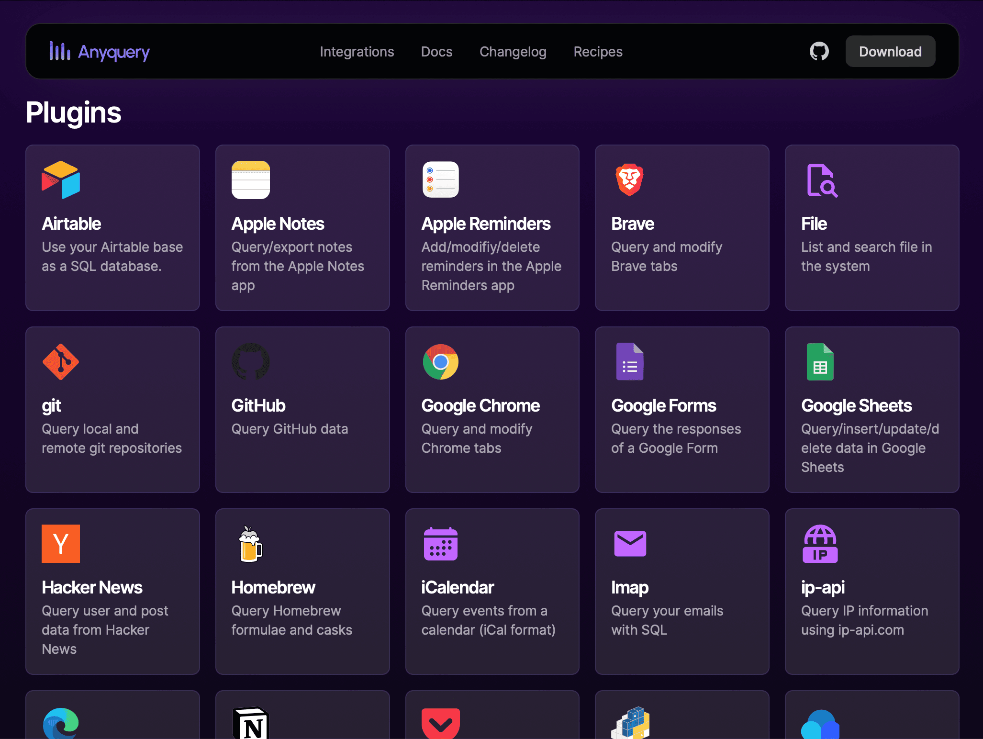Open the Imap plugin card
The image size is (983, 739).
(x=681, y=592)
